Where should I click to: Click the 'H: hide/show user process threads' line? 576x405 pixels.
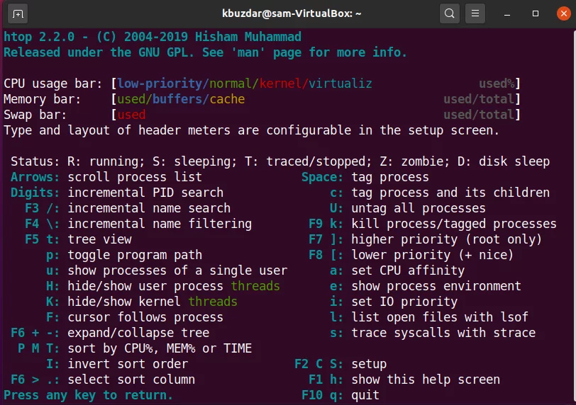tap(163, 286)
